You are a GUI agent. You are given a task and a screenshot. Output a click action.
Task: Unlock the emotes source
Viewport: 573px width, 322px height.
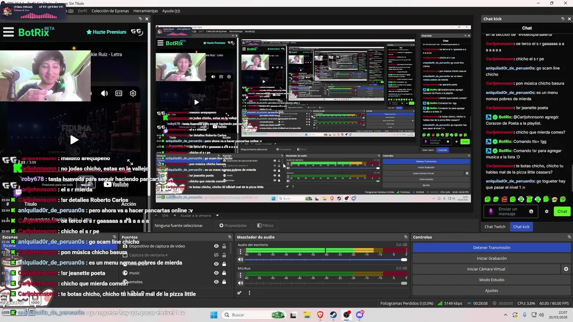point(224,282)
